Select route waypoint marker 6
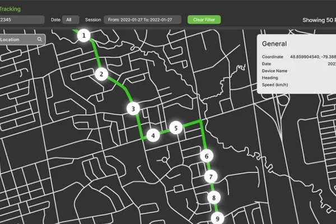 click(207, 156)
